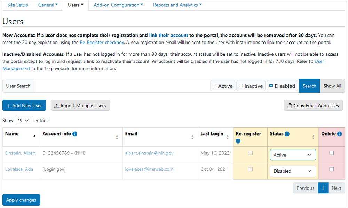Viewport: 348px width, 208px height.
Task: Click the Account info help icon
Action: (x=75, y=134)
